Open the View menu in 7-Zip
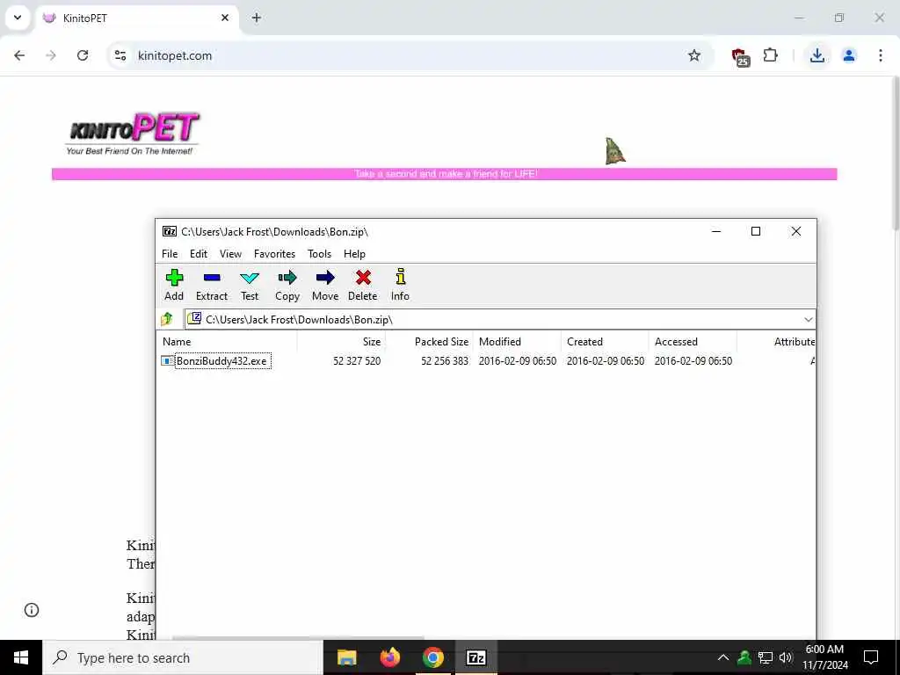This screenshot has height=675, width=900. click(230, 254)
